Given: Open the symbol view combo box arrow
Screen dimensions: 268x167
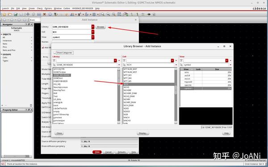Looking at the screenshot, I should point(230,65).
